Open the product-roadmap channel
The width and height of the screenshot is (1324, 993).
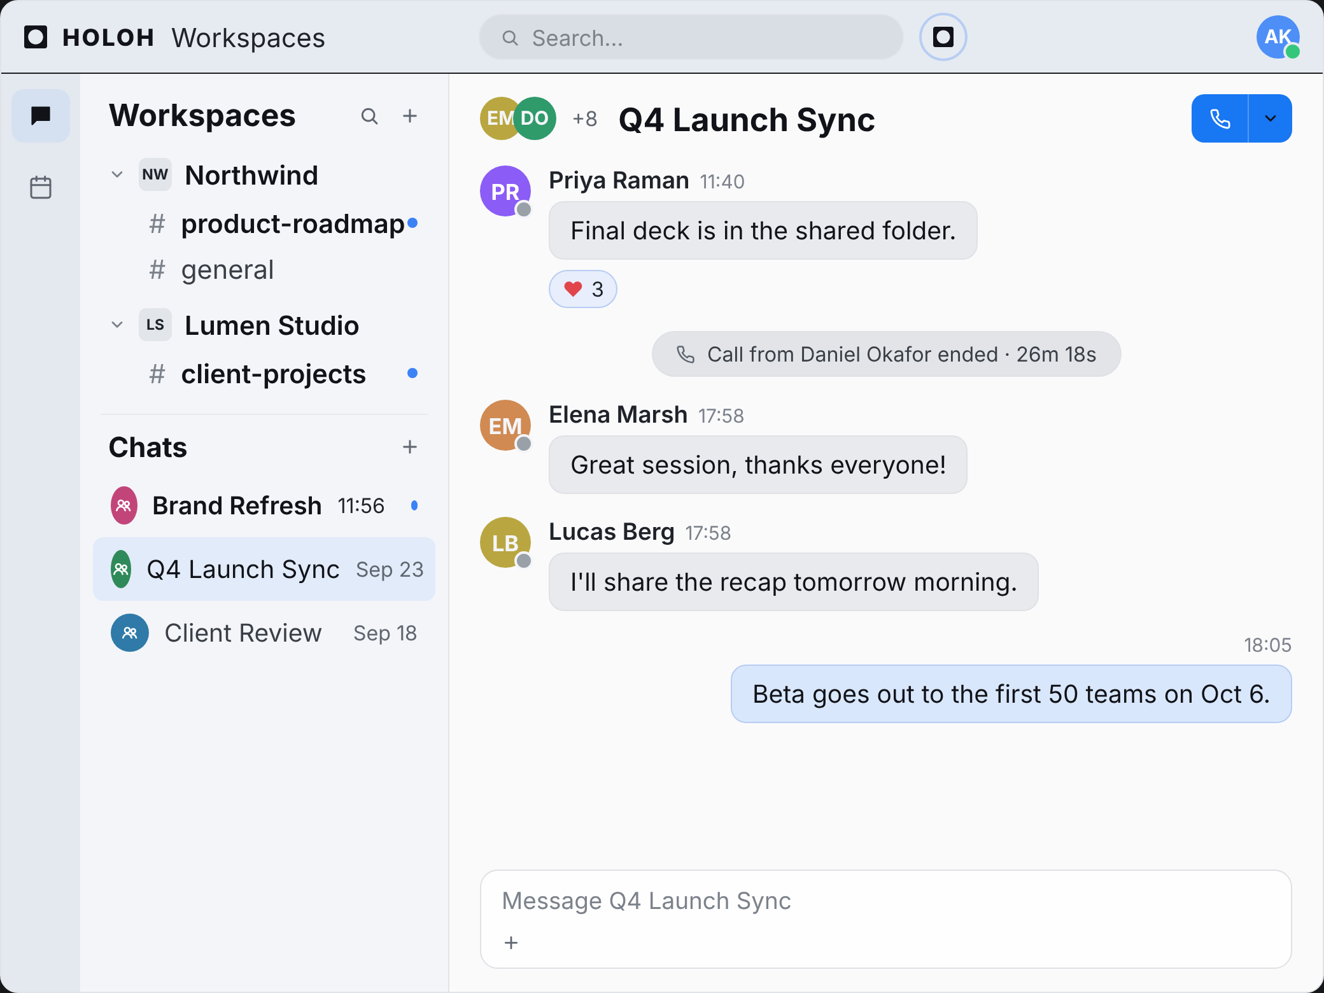point(264,224)
